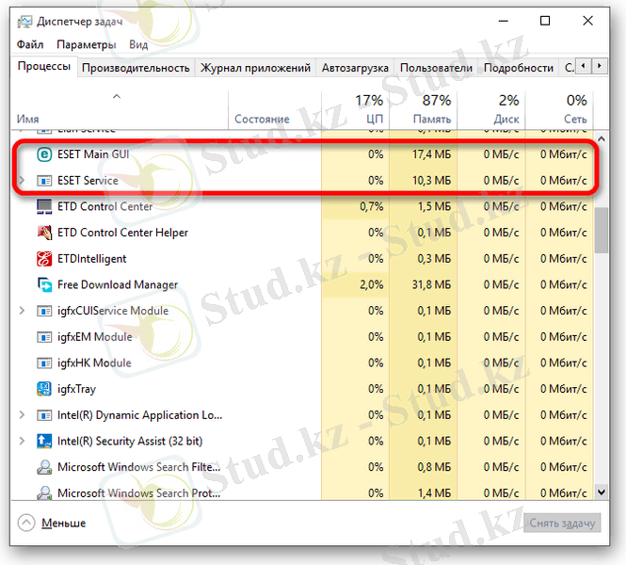Click the igfxHK Module icon
This screenshot has height=565, width=626.
pyautogui.click(x=44, y=363)
